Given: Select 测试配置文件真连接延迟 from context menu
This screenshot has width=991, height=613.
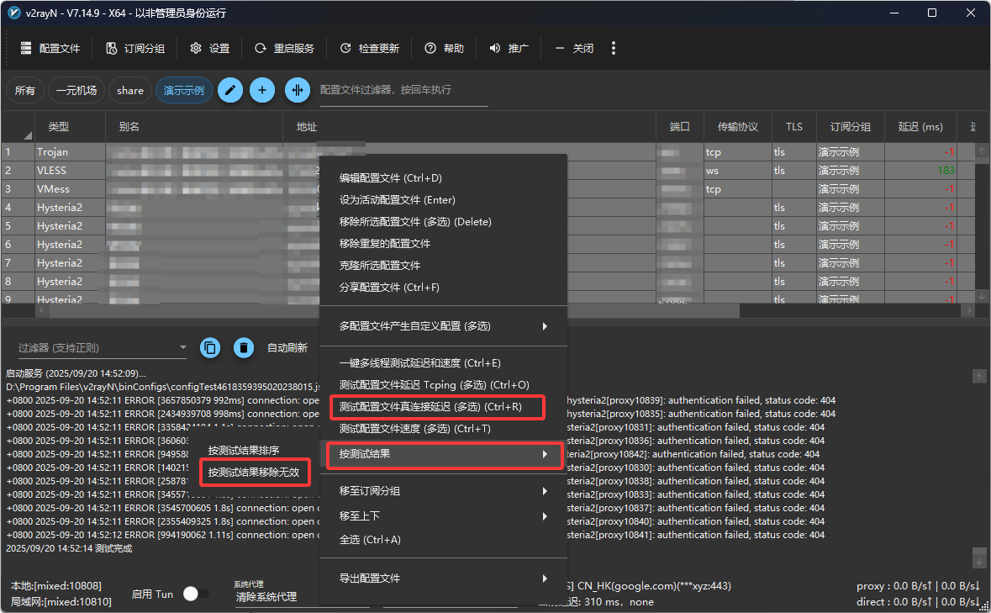Looking at the screenshot, I should pyautogui.click(x=430, y=407).
